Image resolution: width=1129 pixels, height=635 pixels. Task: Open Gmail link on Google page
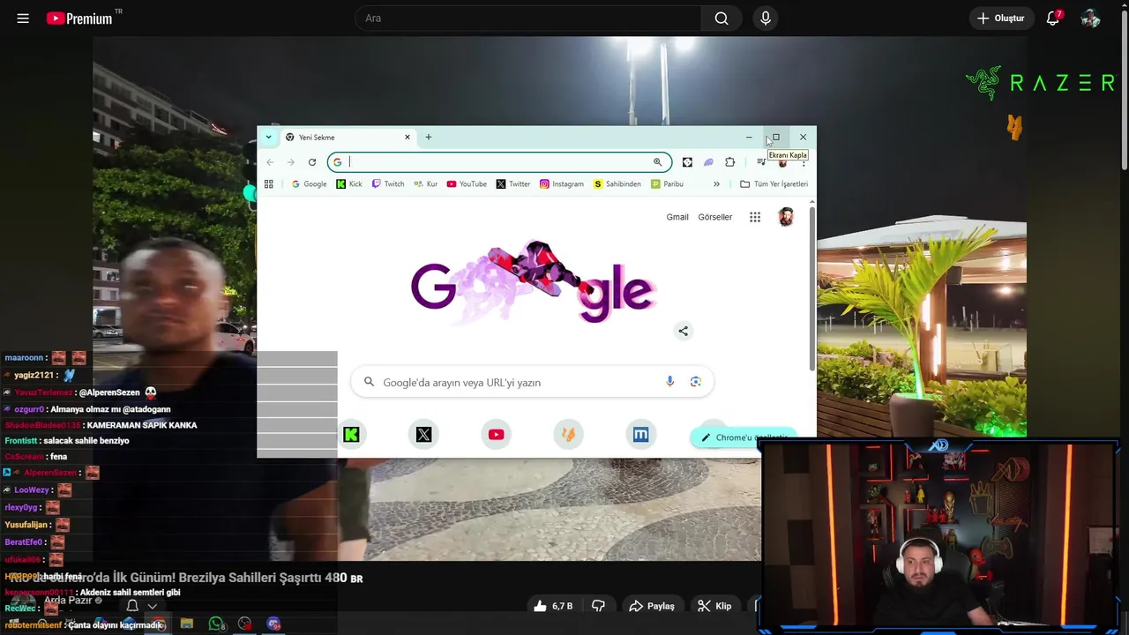pyautogui.click(x=677, y=217)
